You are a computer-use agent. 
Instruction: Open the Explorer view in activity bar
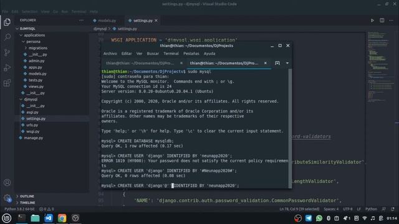click(7, 22)
